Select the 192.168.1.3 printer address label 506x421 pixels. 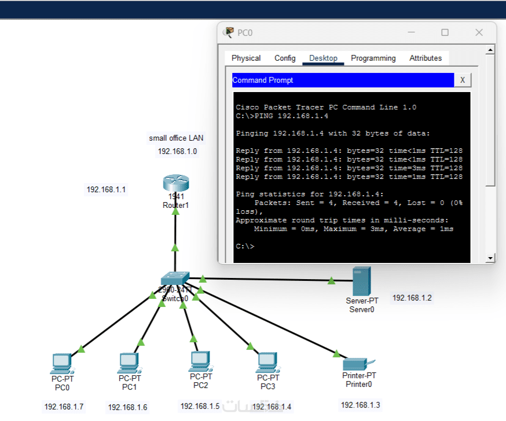[x=360, y=405]
